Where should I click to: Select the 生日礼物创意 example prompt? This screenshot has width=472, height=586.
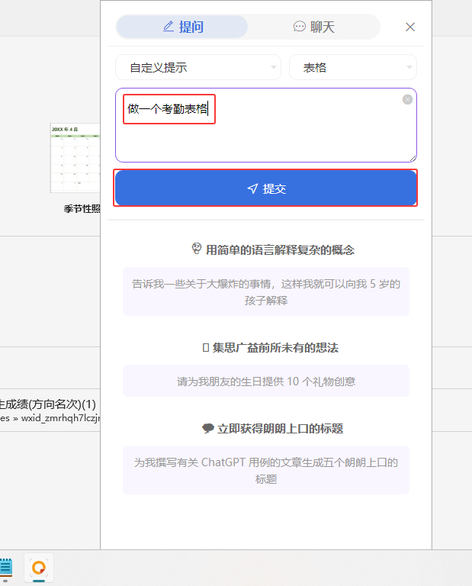point(266,381)
